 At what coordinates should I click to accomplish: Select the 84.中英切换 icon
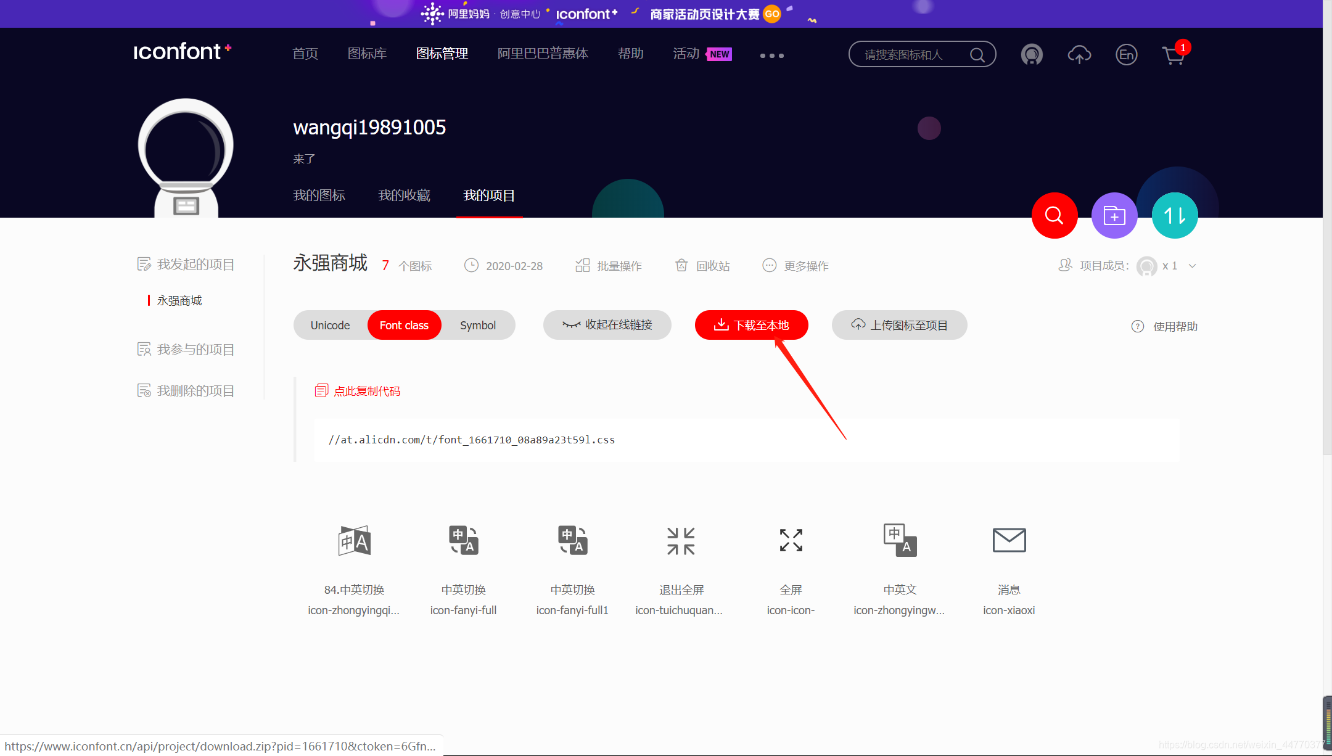click(x=354, y=541)
